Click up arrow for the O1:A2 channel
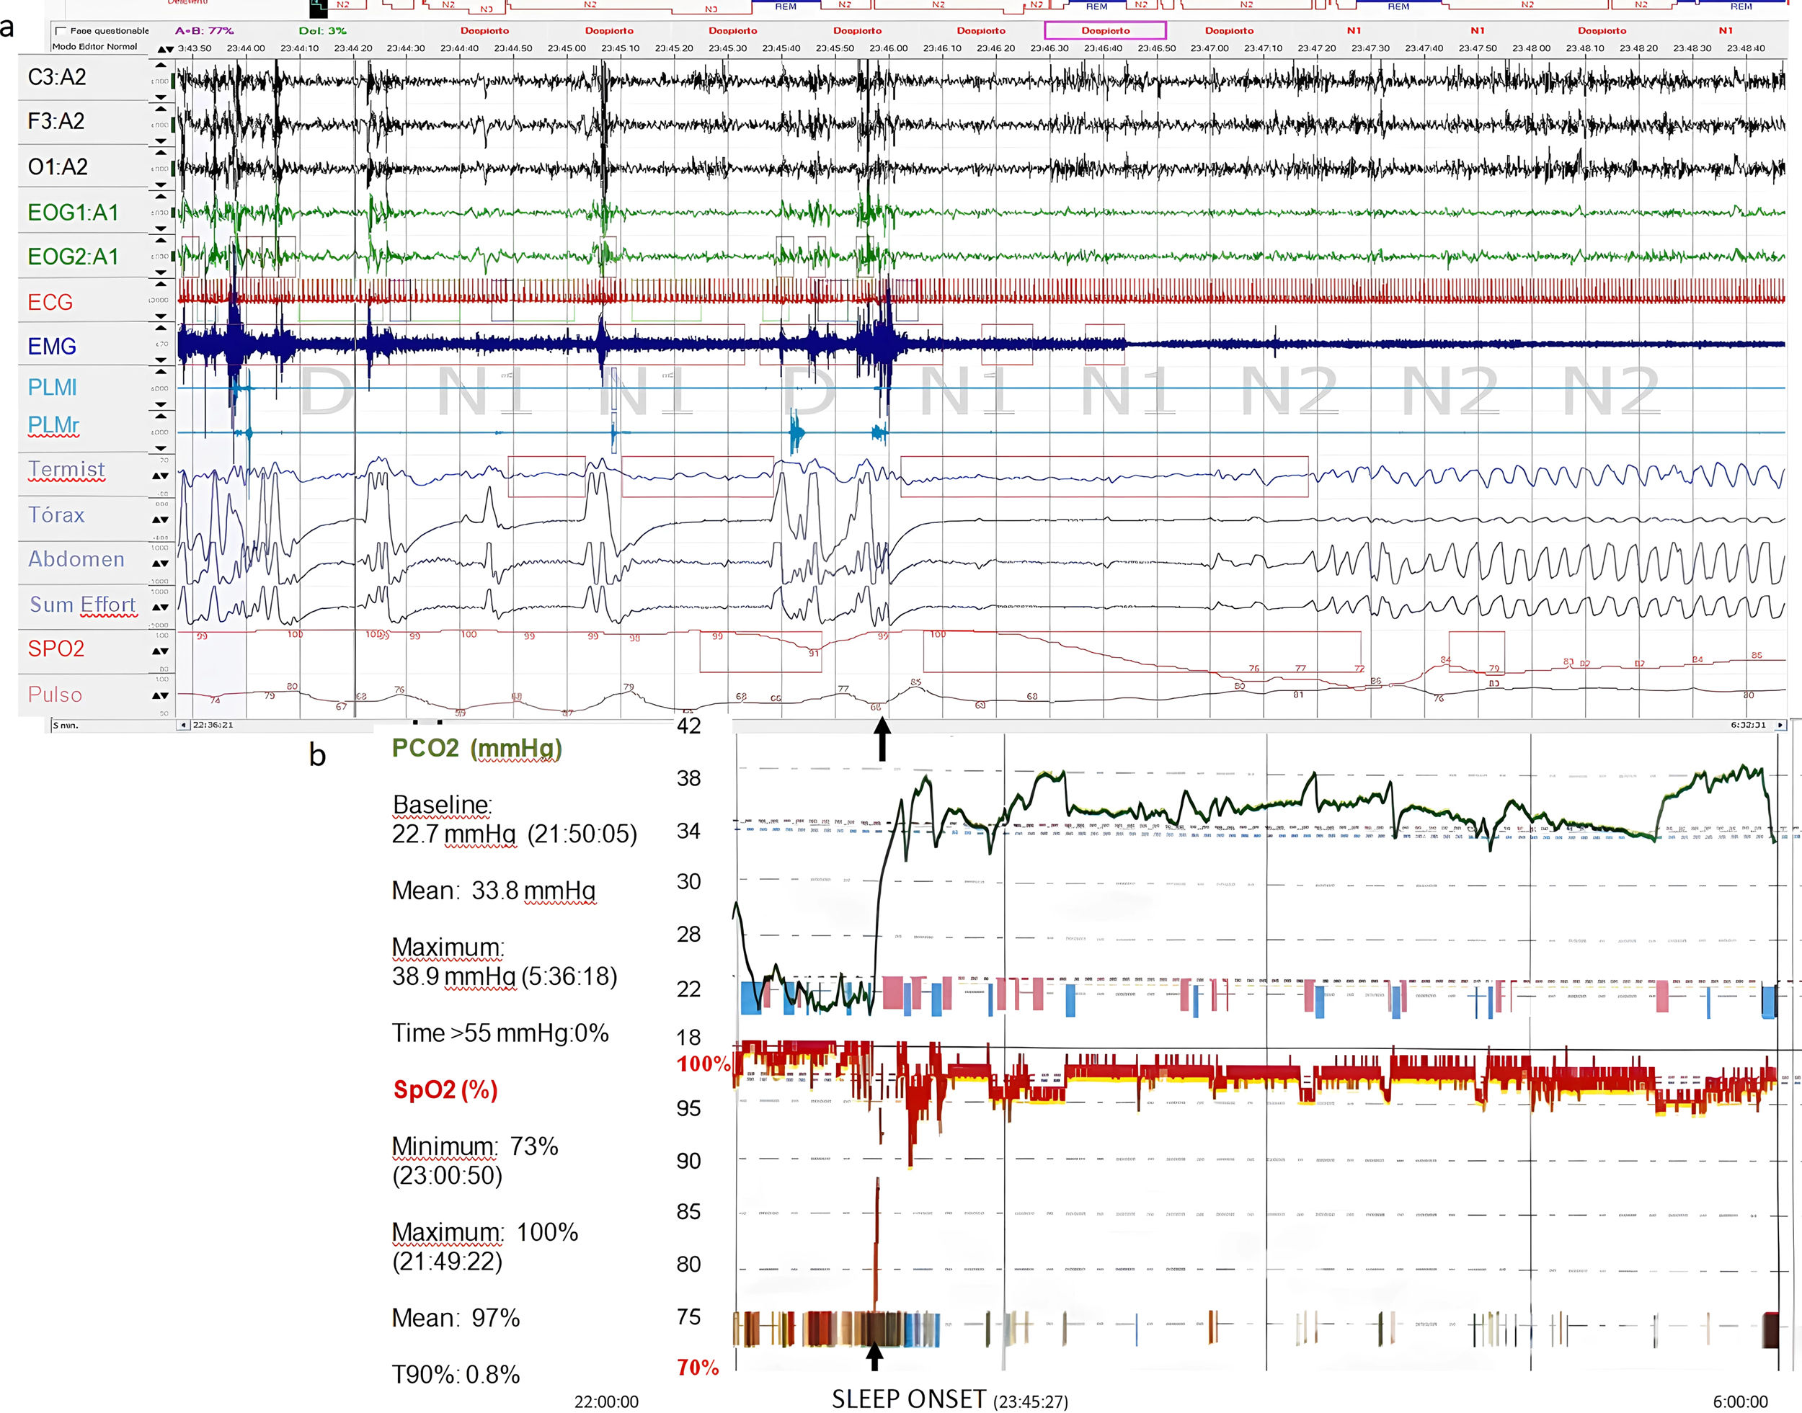Viewport: 1802px width, 1413px height. 161,153
